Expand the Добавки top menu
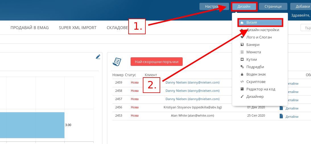Image resolution: width=311 pixels, height=144 pixels. (302, 7)
